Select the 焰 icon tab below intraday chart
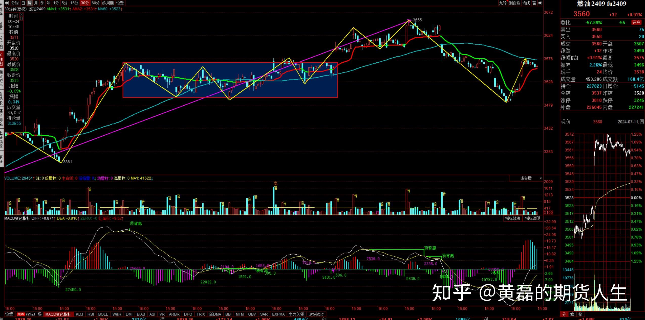This screenshot has width=645, height=320. (x=580, y=314)
